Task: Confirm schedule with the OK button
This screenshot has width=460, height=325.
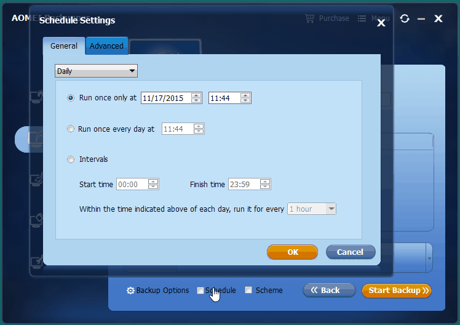Action: tap(293, 252)
